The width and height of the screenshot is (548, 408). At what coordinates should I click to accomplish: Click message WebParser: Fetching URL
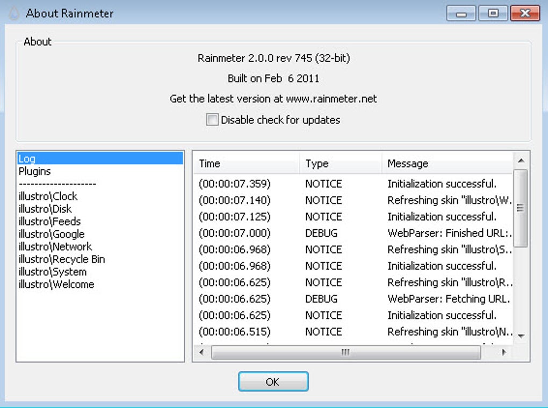click(x=449, y=298)
